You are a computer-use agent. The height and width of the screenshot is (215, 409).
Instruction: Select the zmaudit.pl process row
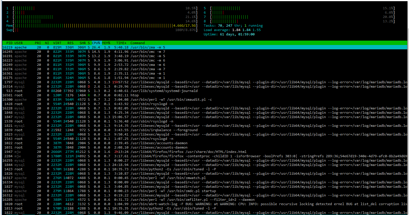pyautogui.click(x=204, y=100)
